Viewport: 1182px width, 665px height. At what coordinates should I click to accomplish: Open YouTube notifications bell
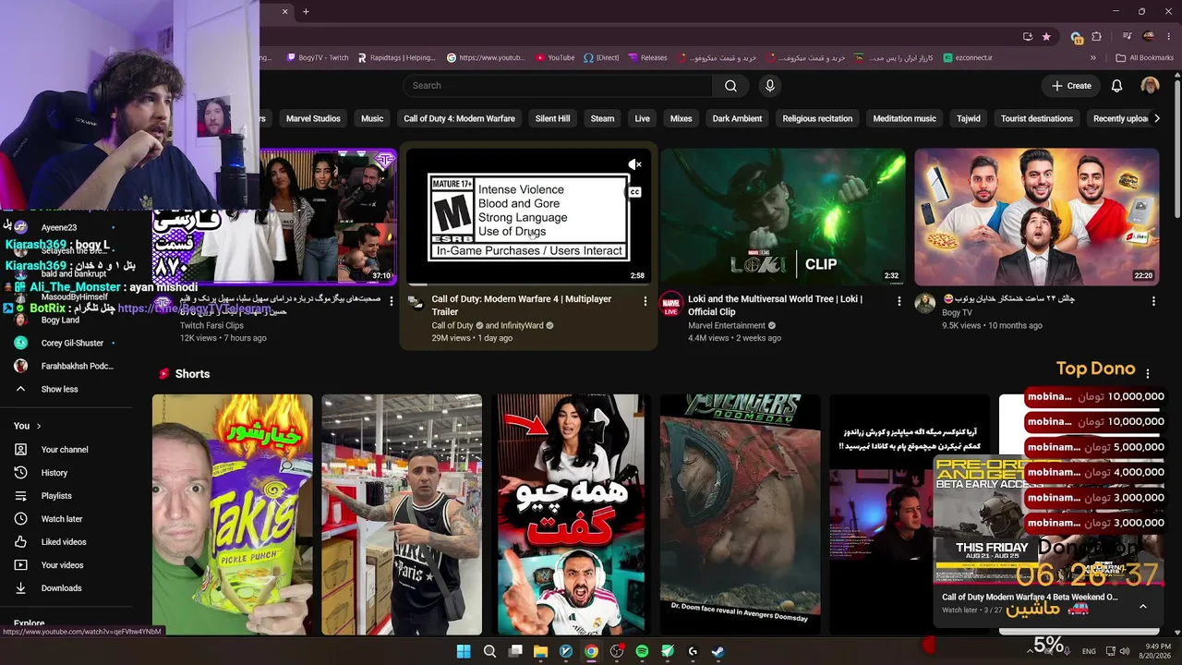1116,86
